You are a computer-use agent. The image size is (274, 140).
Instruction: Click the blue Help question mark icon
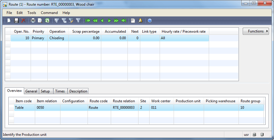(150, 21)
